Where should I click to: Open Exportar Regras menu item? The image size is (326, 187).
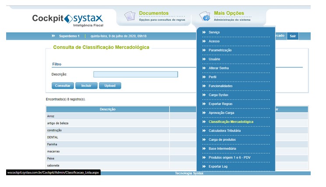click(221, 104)
